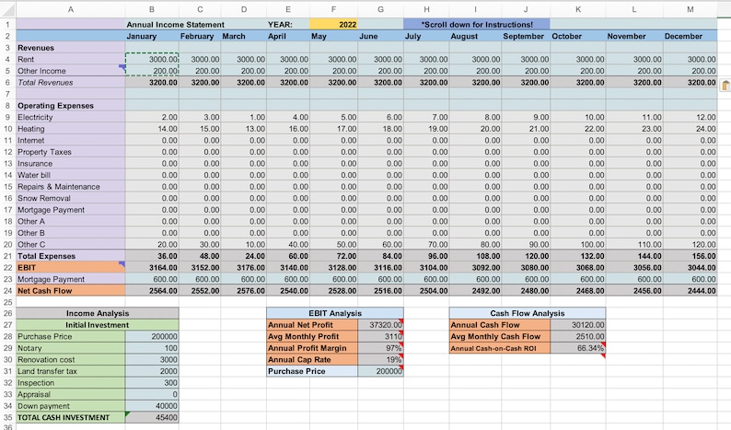Select column M header
Screen dimensions: 731x430
tap(690, 9)
